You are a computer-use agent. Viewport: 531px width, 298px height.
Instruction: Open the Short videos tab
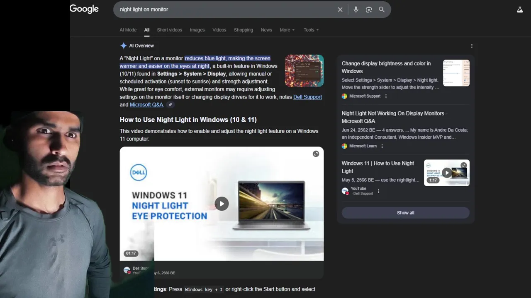click(169, 30)
